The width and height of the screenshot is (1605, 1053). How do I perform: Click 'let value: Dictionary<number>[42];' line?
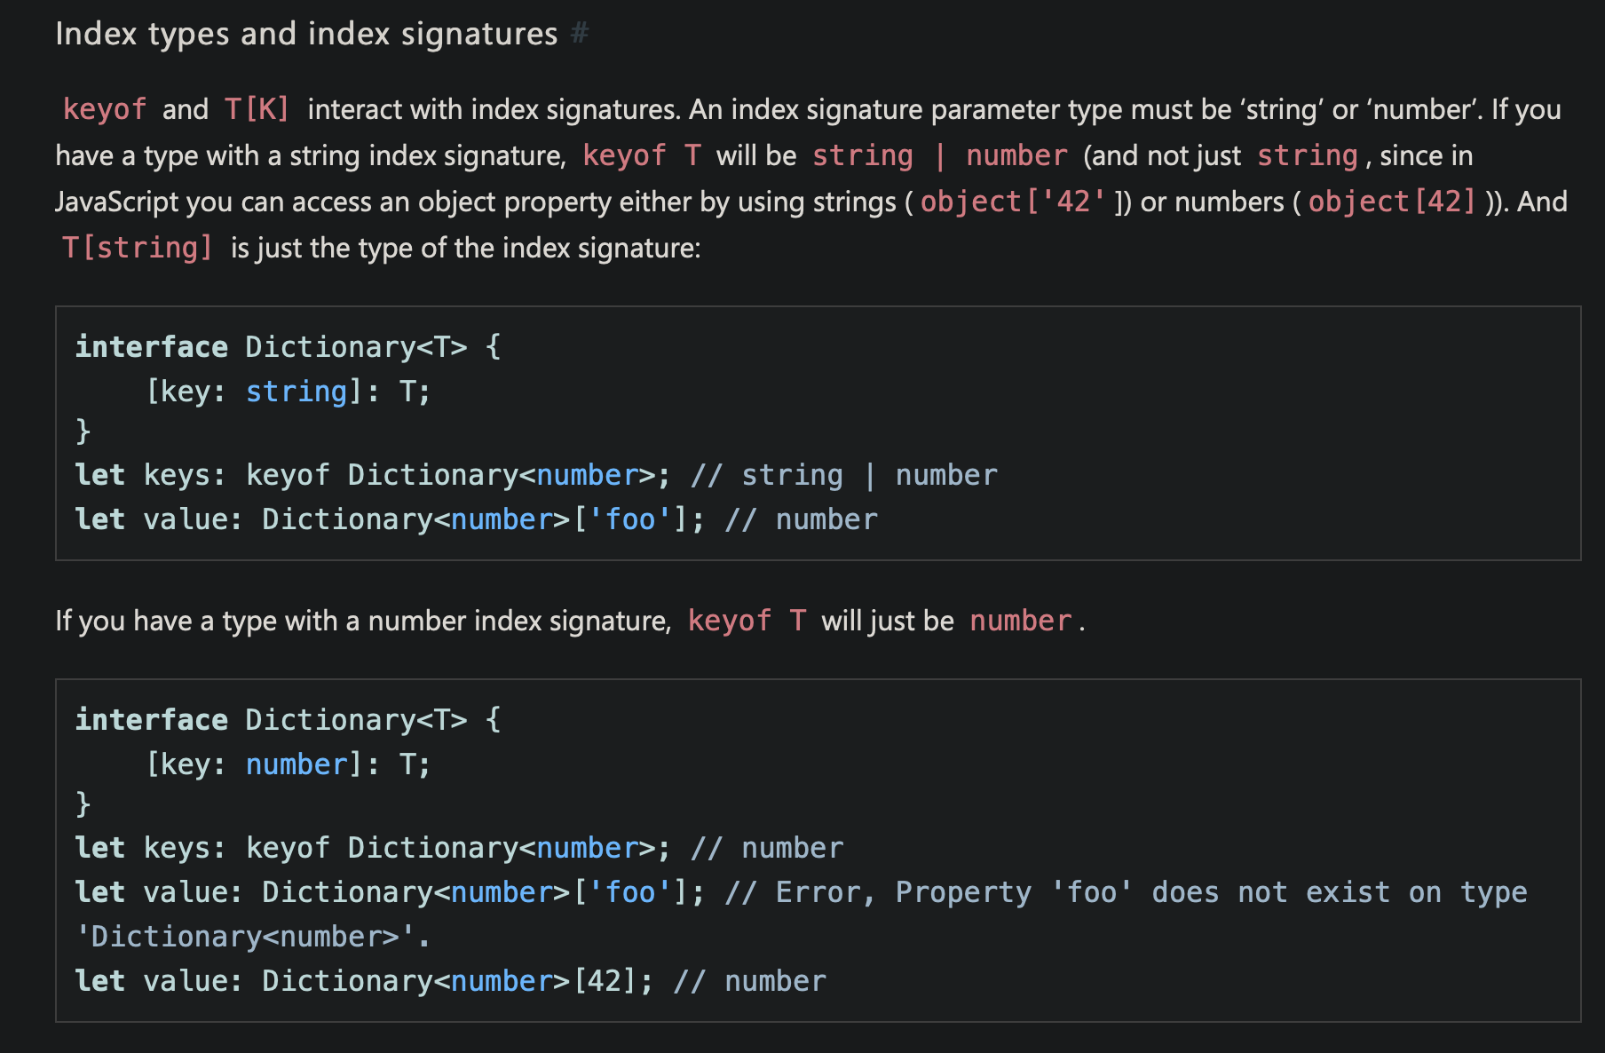click(x=451, y=981)
